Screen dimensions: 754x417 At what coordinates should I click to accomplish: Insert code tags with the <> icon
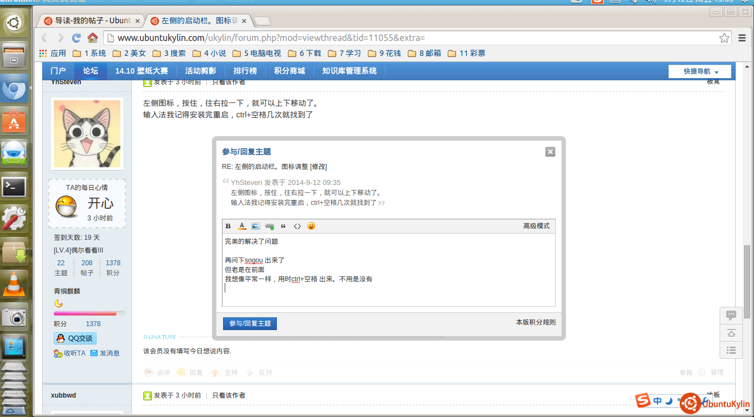click(297, 226)
